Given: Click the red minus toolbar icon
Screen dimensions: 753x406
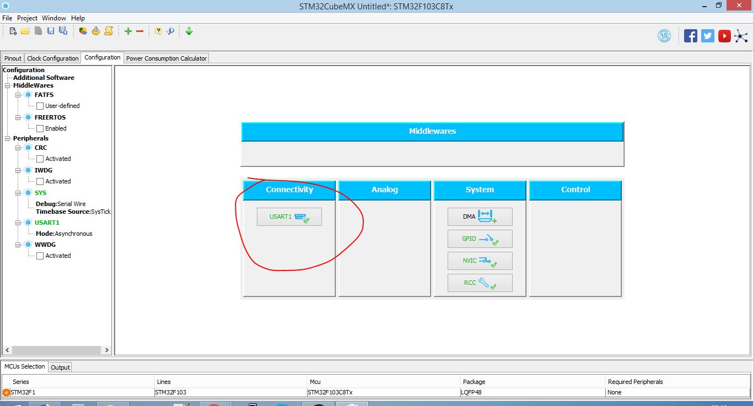Looking at the screenshot, I should (139, 31).
